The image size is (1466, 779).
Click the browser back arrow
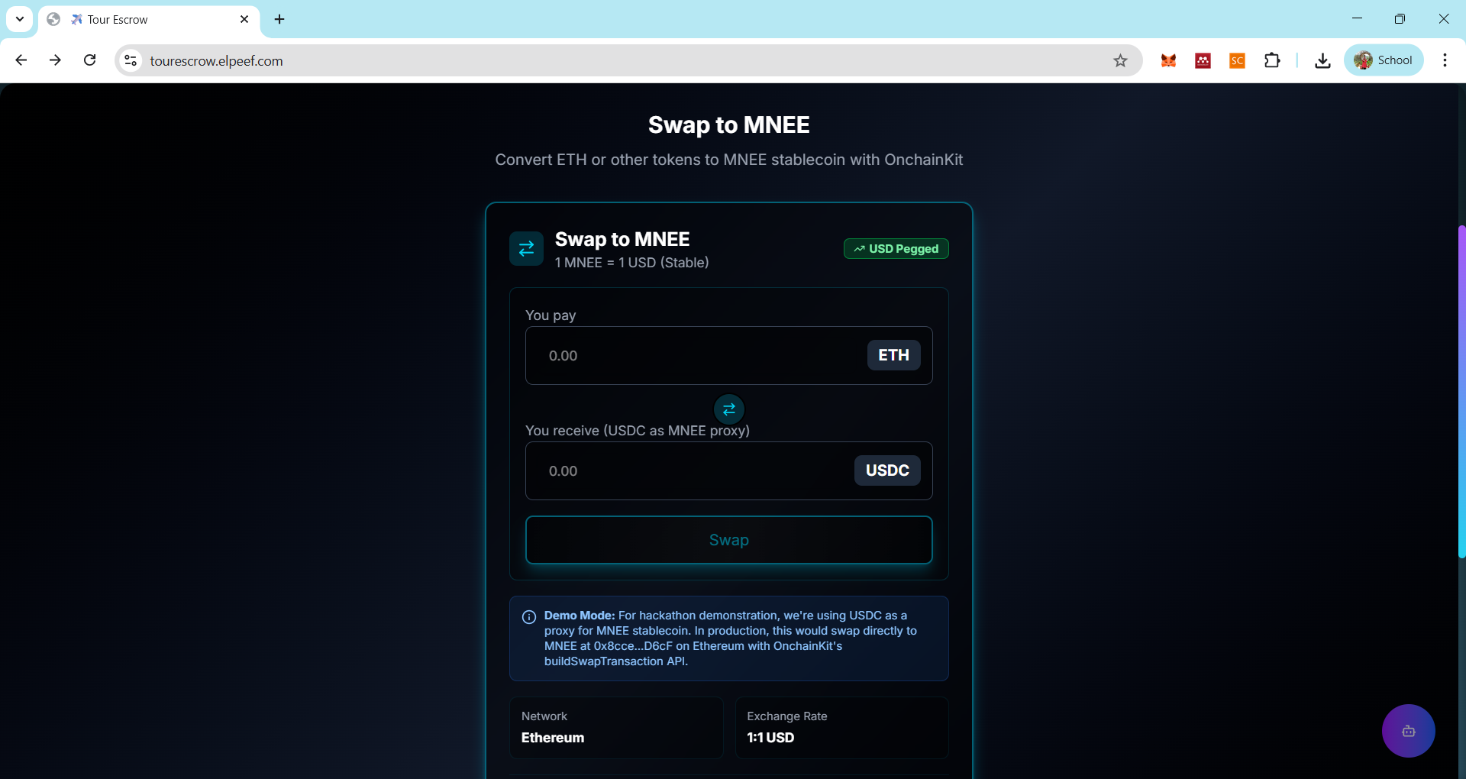[x=21, y=60]
